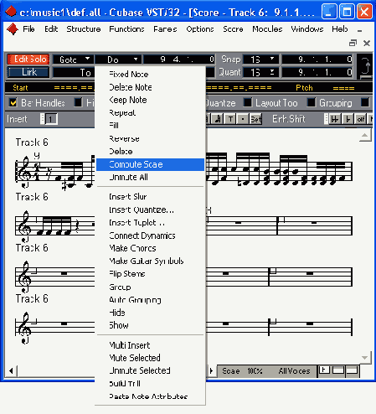Choose Hide from the Do menu
Screen dimensions: 376x414
(x=150, y=313)
